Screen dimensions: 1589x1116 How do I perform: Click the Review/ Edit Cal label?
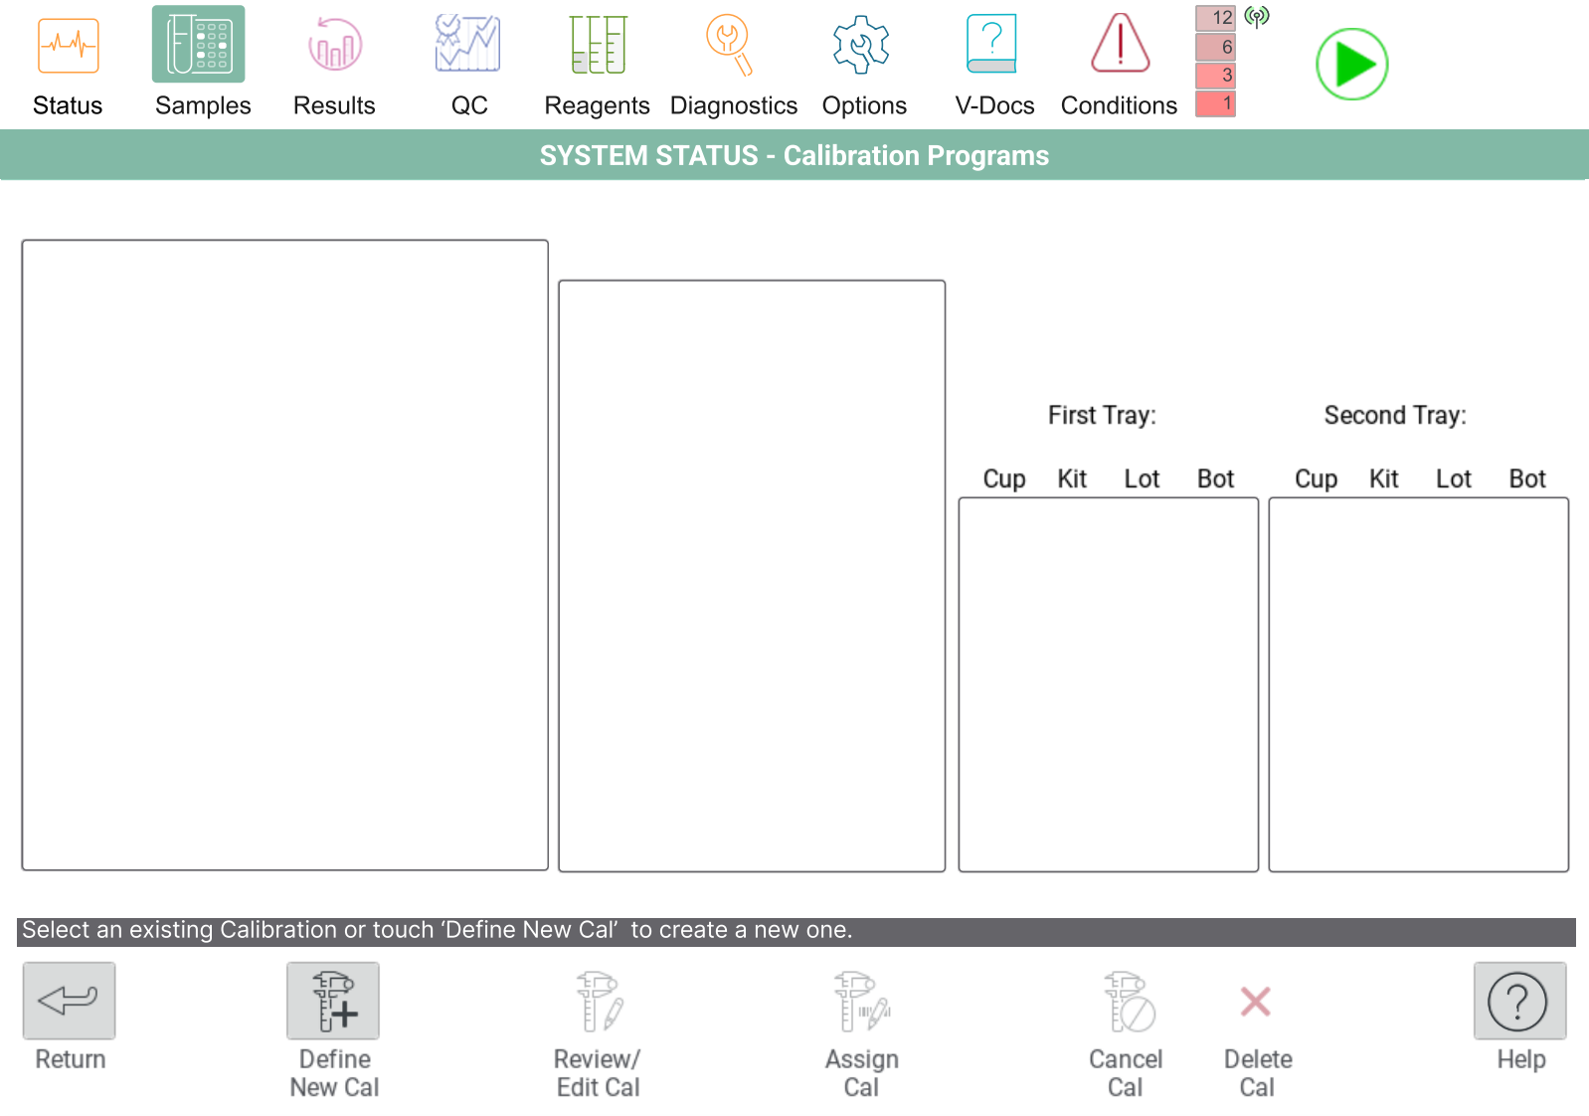[598, 1073]
